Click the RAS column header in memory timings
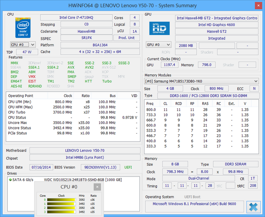Screen dimensions: 265x217 (205, 103)
